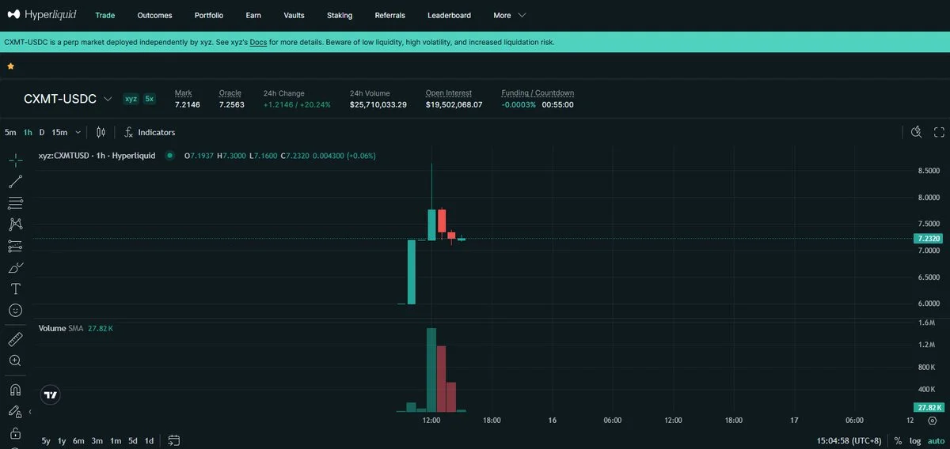
Task: Open candlestick chart type selector
Action: [x=101, y=132]
